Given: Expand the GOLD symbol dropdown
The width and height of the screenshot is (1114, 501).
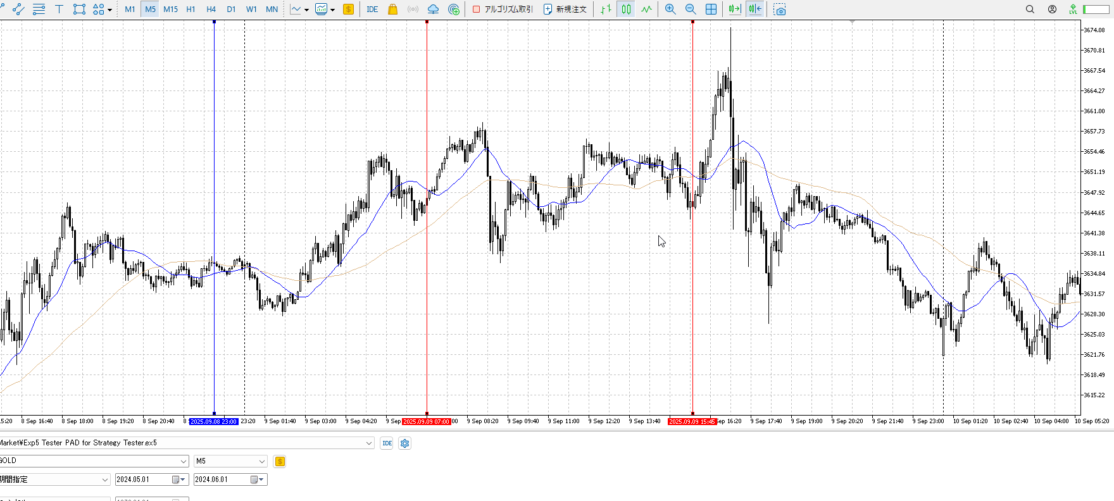Looking at the screenshot, I should (184, 461).
